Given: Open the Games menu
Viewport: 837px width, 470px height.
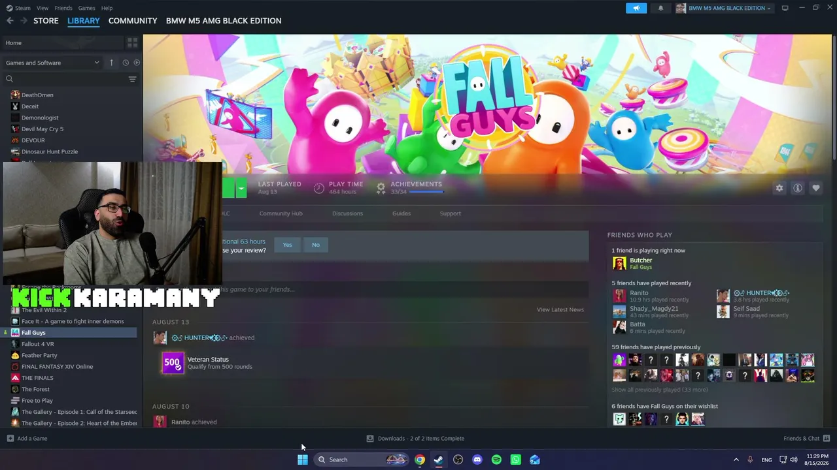Looking at the screenshot, I should point(86,8).
